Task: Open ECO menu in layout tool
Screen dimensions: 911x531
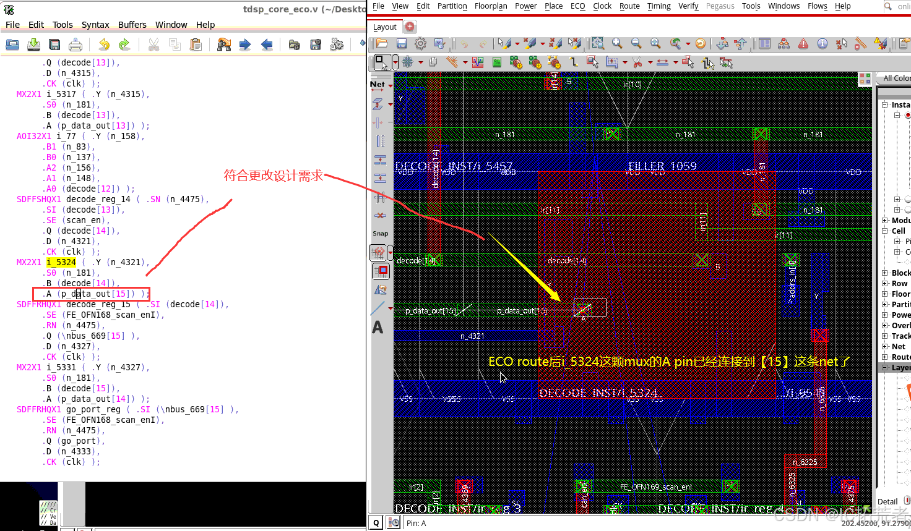Action: point(577,6)
